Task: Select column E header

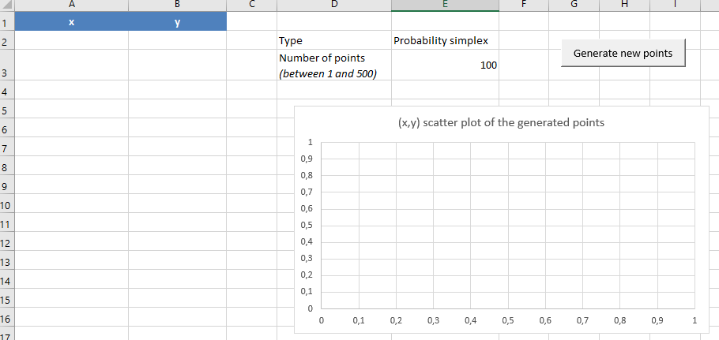Action: coord(445,5)
